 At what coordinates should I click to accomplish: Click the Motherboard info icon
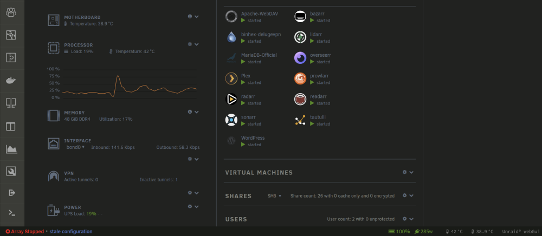pyautogui.click(x=190, y=16)
